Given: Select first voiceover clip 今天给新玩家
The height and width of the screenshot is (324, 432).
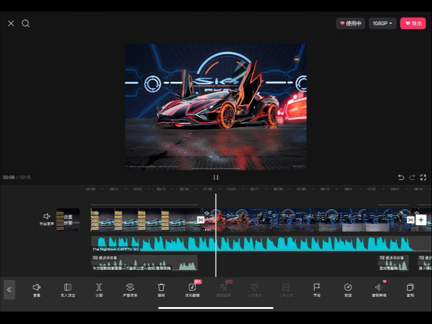Looking at the screenshot, I should pyautogui.click(x=144, y=262).
